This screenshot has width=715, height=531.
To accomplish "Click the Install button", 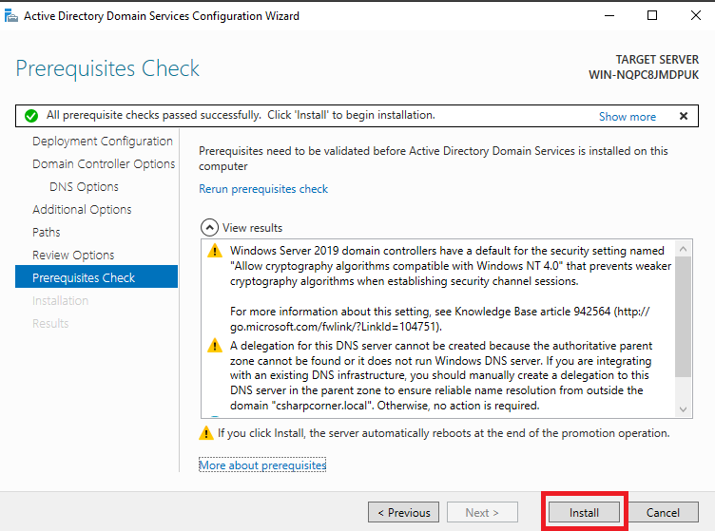I will [584, 513].
